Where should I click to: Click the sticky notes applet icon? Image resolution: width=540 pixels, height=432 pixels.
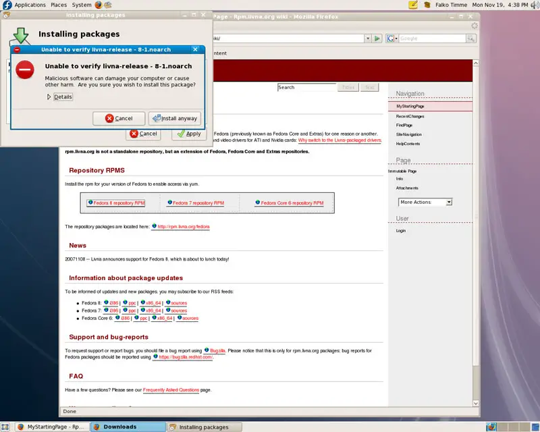click(413, 5)
